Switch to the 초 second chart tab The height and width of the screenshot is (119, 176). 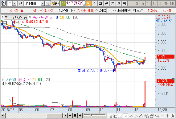tap(119, 3)
